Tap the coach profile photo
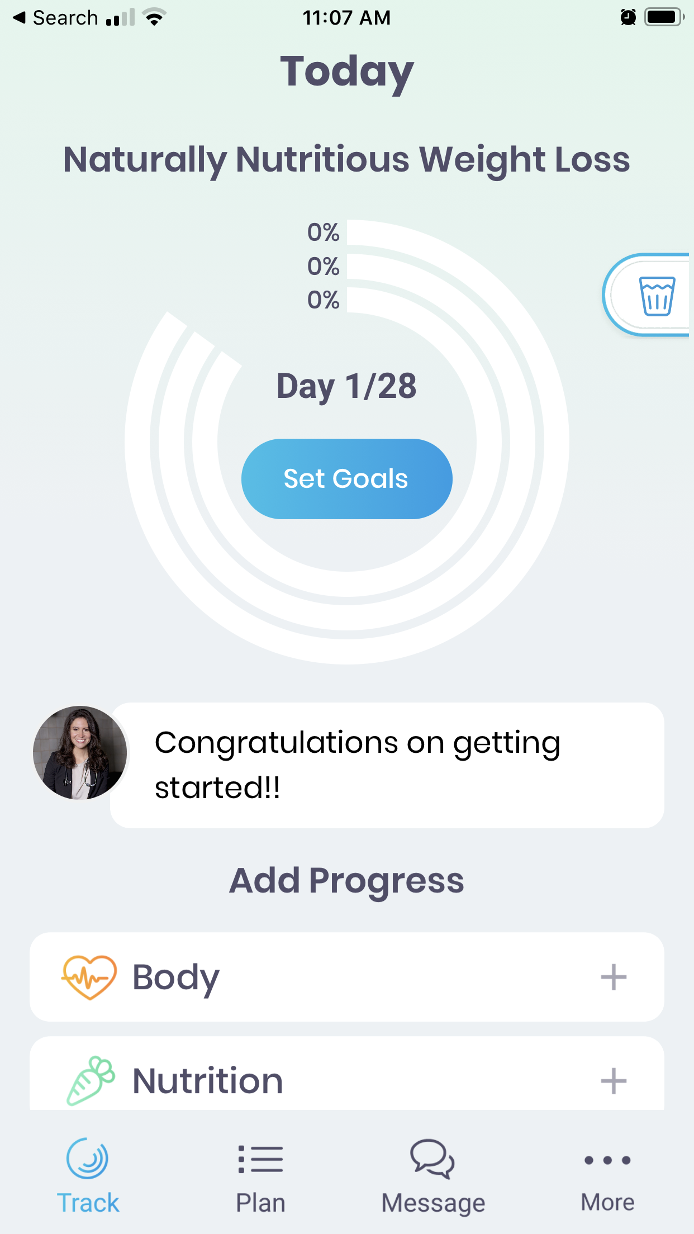This screenshot has height=1234, width=694. point(80,753)
